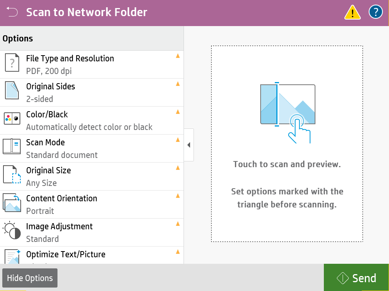This screenshot has width=389, height=291.
Task: Tap the Scan Mode book icon
Action: 12,147
